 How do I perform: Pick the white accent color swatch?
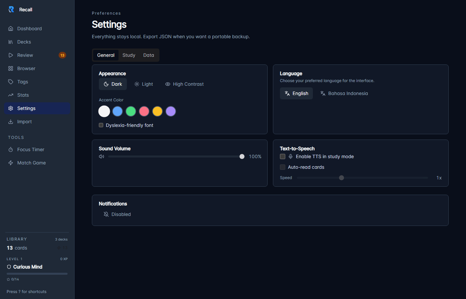point(104,111)
